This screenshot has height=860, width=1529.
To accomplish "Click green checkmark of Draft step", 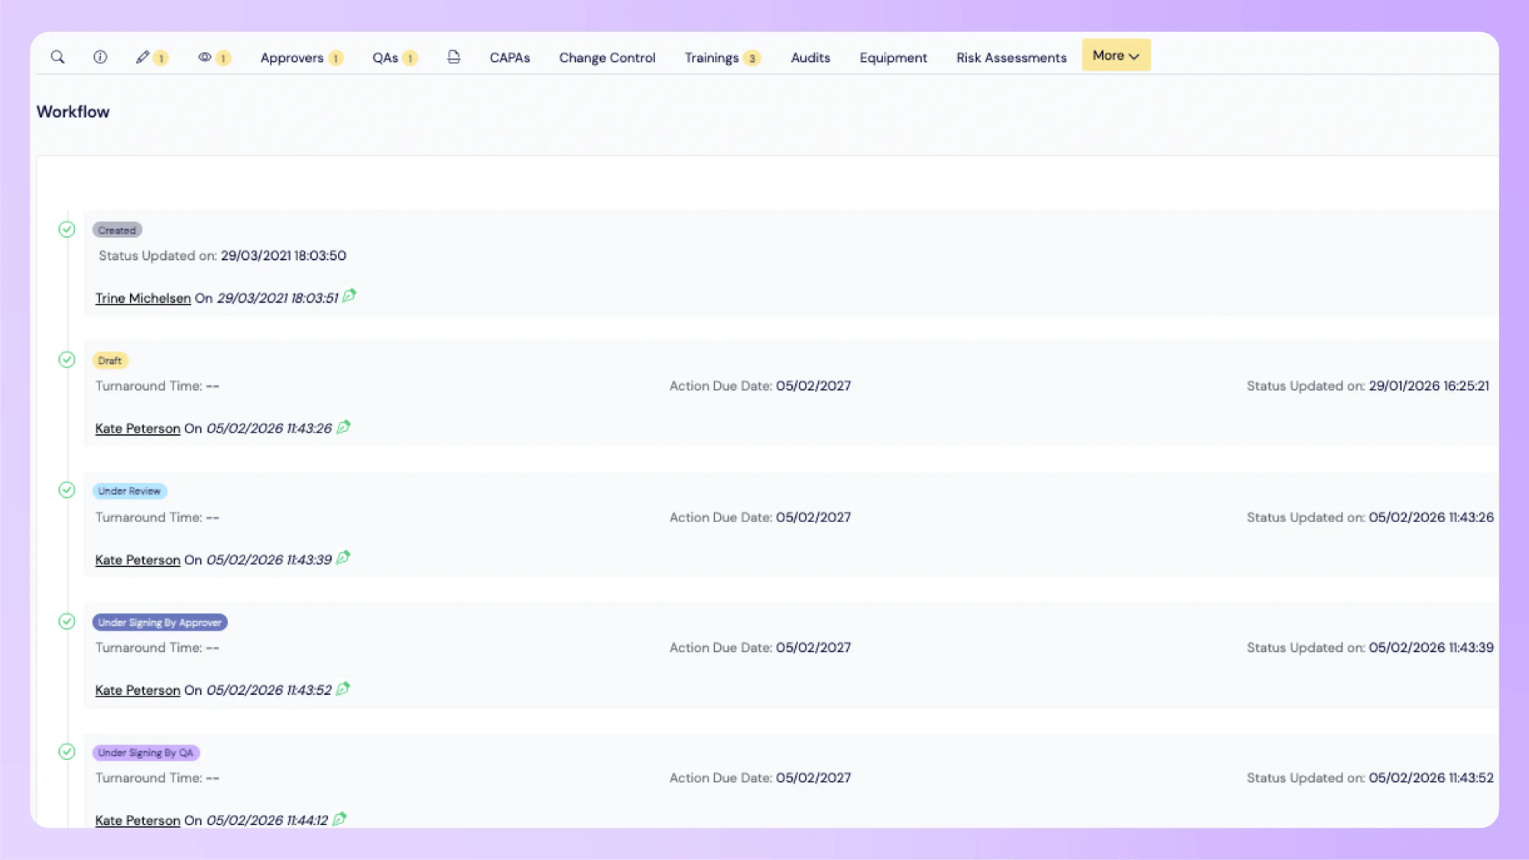I will pos(67,360).
